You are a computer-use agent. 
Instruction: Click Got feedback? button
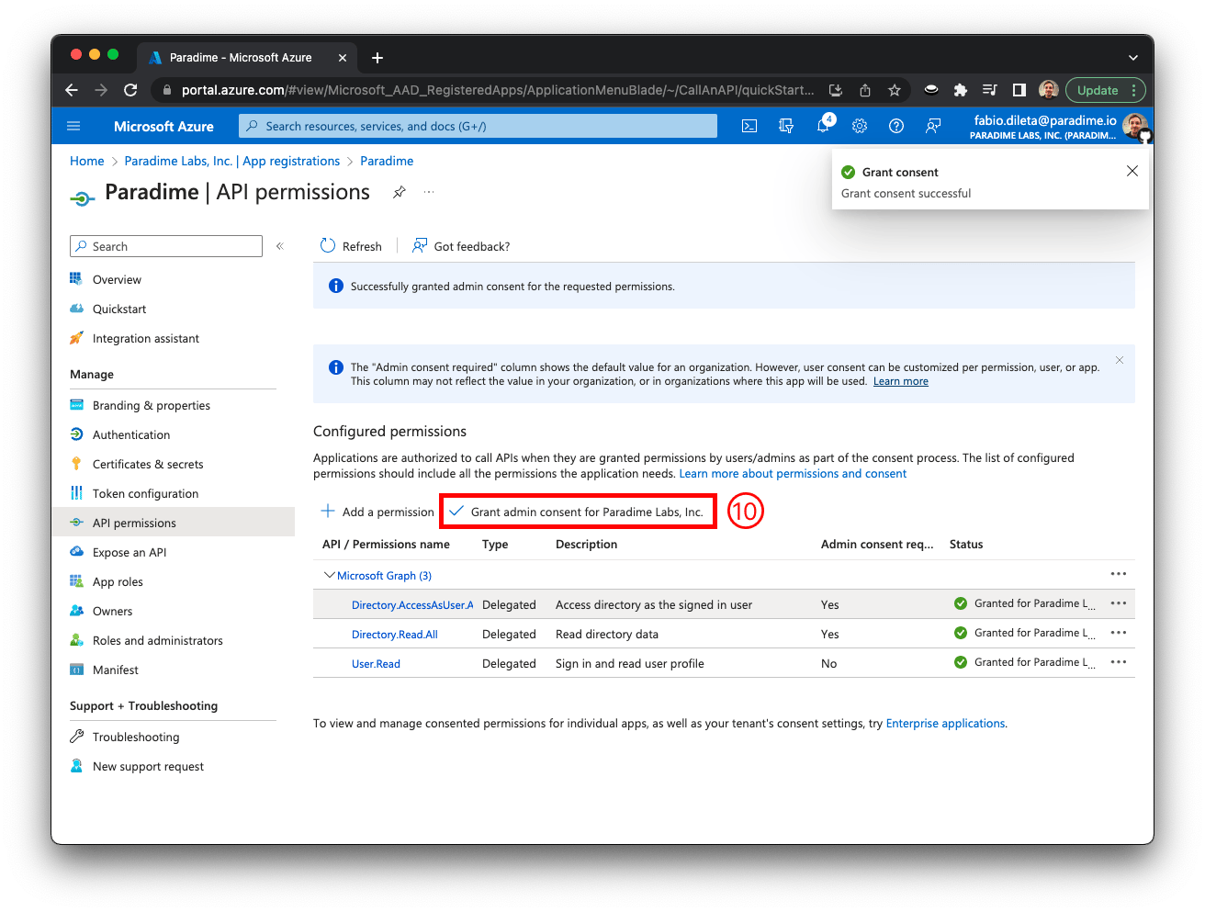[461, 246]
